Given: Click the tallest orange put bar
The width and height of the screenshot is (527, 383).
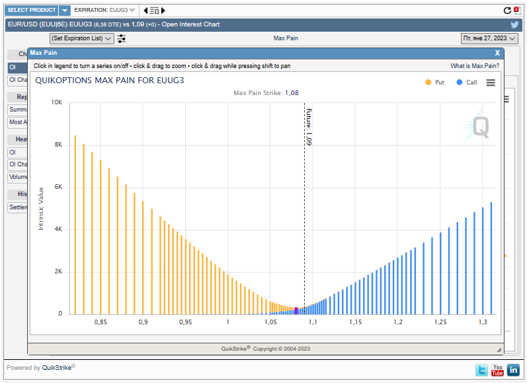Looking at the screenshot, I should [x=75, y=225].
